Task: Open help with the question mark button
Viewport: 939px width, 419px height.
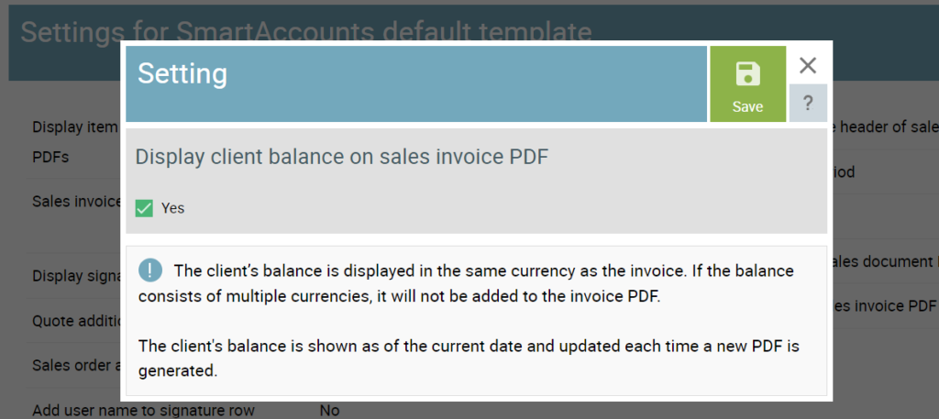Action: pos(808,103)
